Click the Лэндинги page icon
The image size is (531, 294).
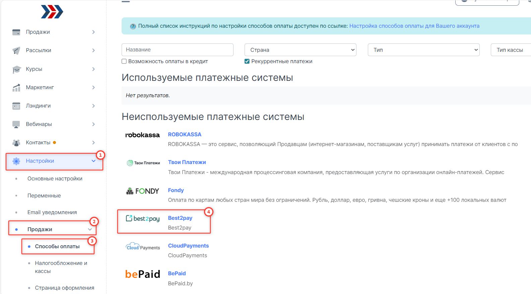[16, 106]
